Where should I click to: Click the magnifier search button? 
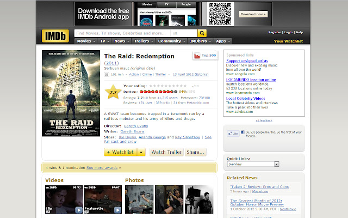point(202,33)
